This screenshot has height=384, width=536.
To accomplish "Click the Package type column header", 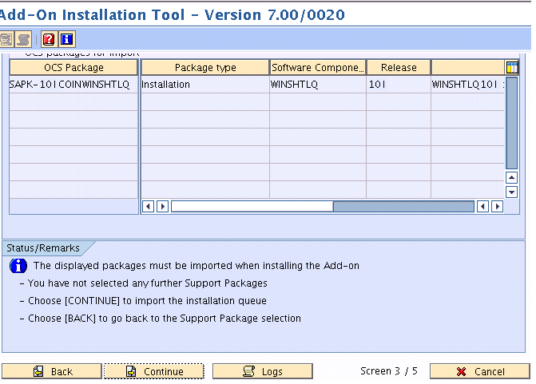I will (205, 67).
